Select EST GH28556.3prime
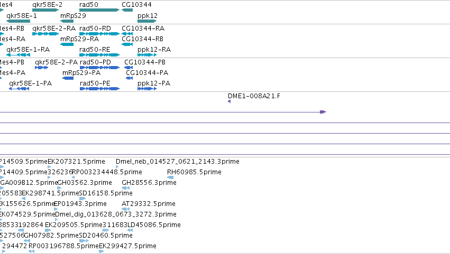 click(x=125, y=188)
